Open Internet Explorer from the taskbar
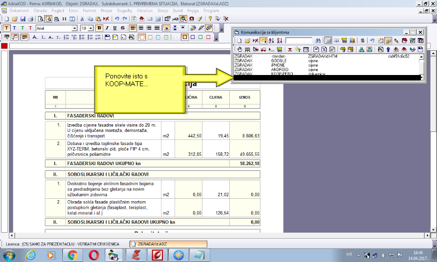Screen dimensions: 437x262 coord(31,255)
